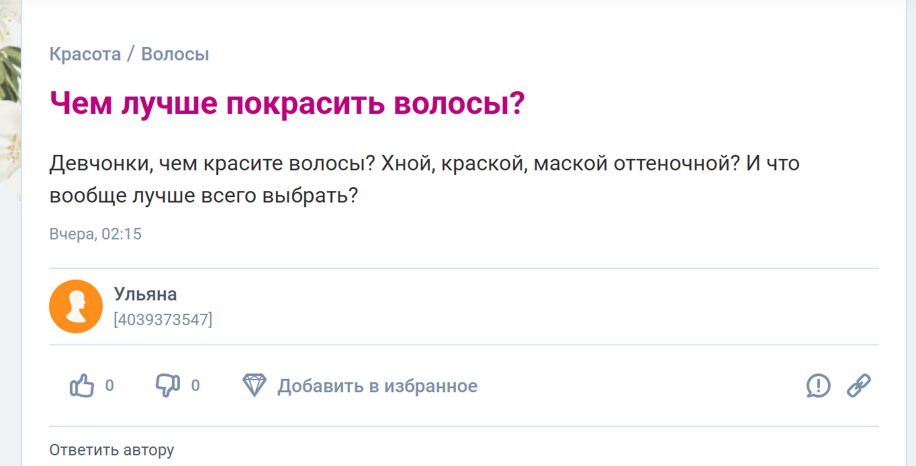
Task: Open the Красота breadcrumb category
Action: pyautogui.click(x=85, y=54)
